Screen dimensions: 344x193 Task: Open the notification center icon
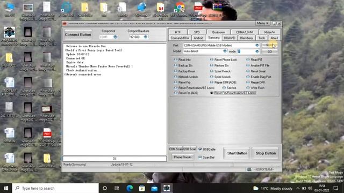(335, 188)
